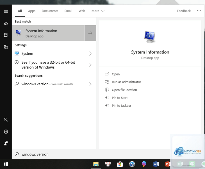The height and width of the screenshot is (169, 205).
Task: Click the System Information icon in best match
Action: tap(19, 33)
